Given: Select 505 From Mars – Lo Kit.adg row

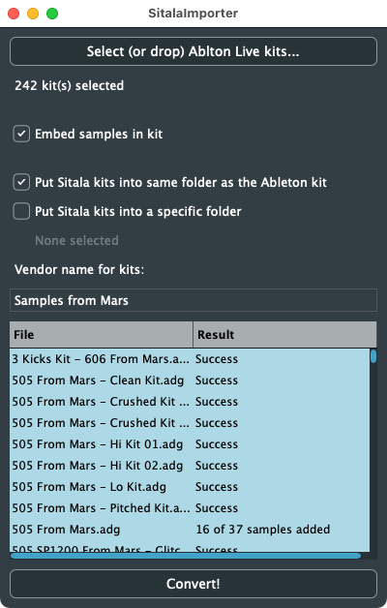Looking at the screenshot, I should point(190,487).
